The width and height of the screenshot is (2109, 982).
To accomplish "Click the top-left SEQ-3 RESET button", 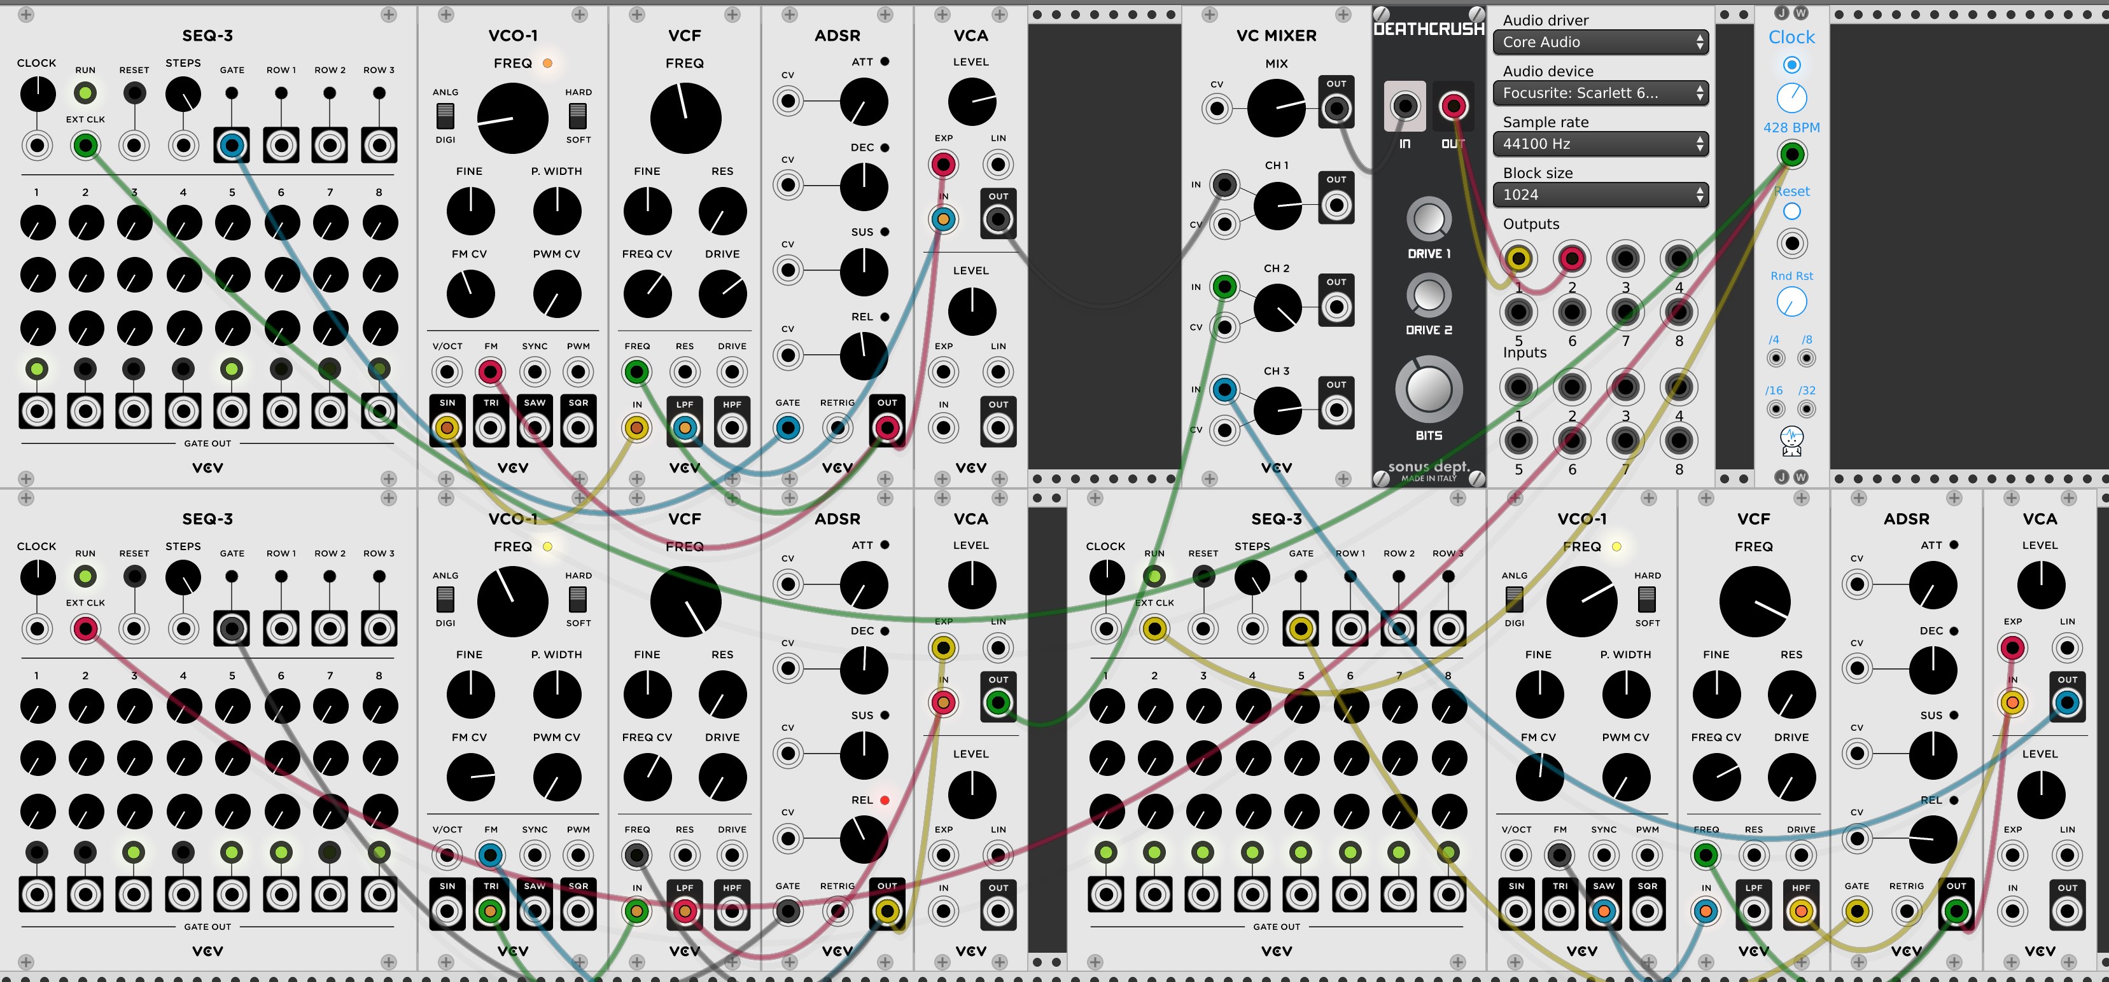I will (x=134, y=93).
